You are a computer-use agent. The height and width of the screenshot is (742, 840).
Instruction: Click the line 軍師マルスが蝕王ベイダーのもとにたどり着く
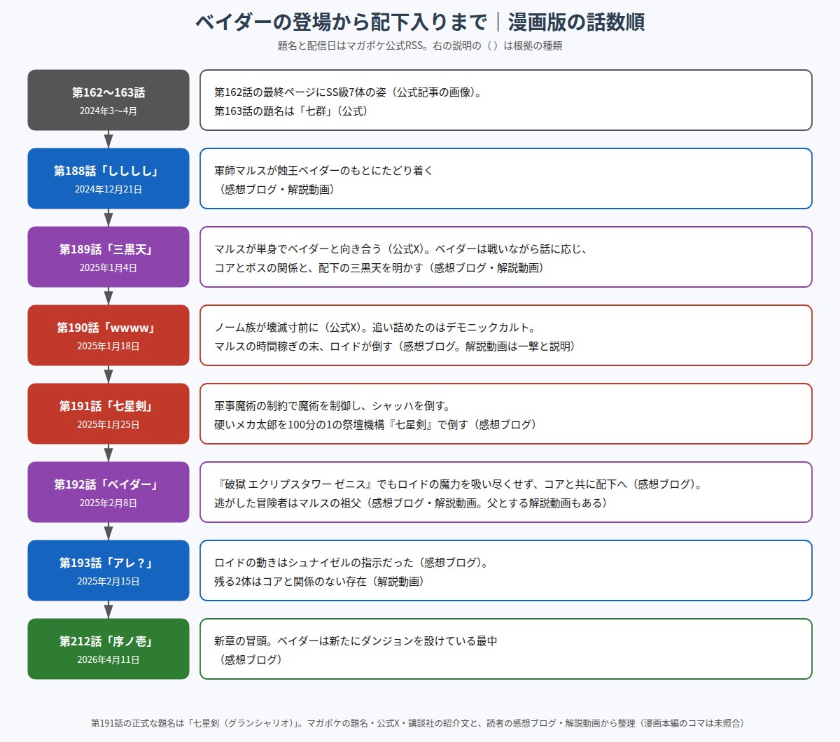point(324,170)
